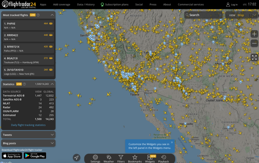Image resolution: width=259 pixels, height=163 pixels.
Task: Click airport pin near Chihuahua
Action: point(228,127)
